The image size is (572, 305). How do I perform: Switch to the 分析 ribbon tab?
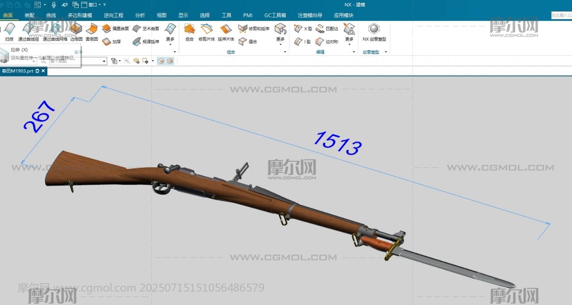140,15
